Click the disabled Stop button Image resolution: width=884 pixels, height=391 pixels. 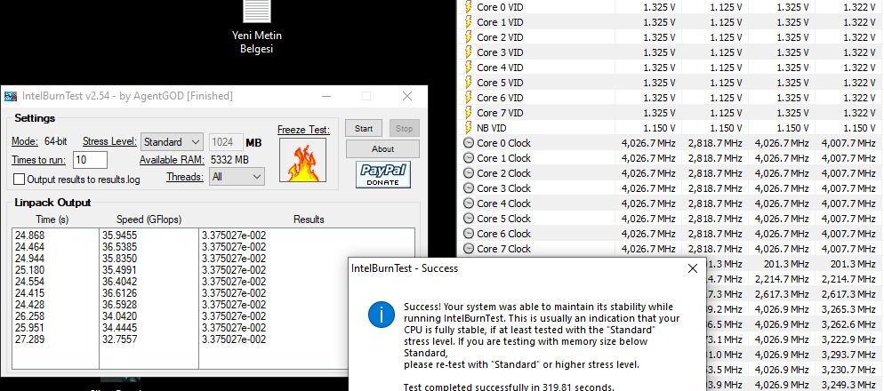coord(405,129)
